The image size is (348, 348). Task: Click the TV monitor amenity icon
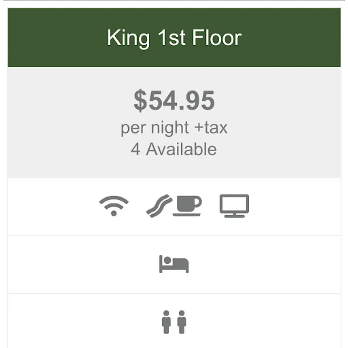click(x=234, y=206)
